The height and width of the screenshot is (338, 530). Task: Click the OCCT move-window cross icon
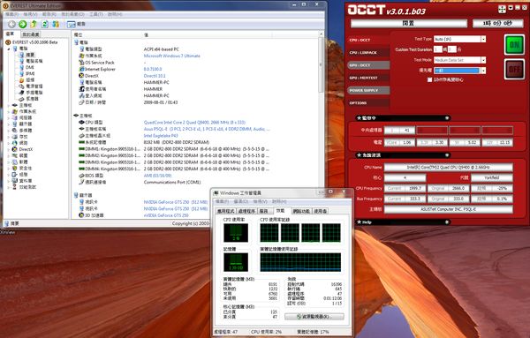coord(503,9)
